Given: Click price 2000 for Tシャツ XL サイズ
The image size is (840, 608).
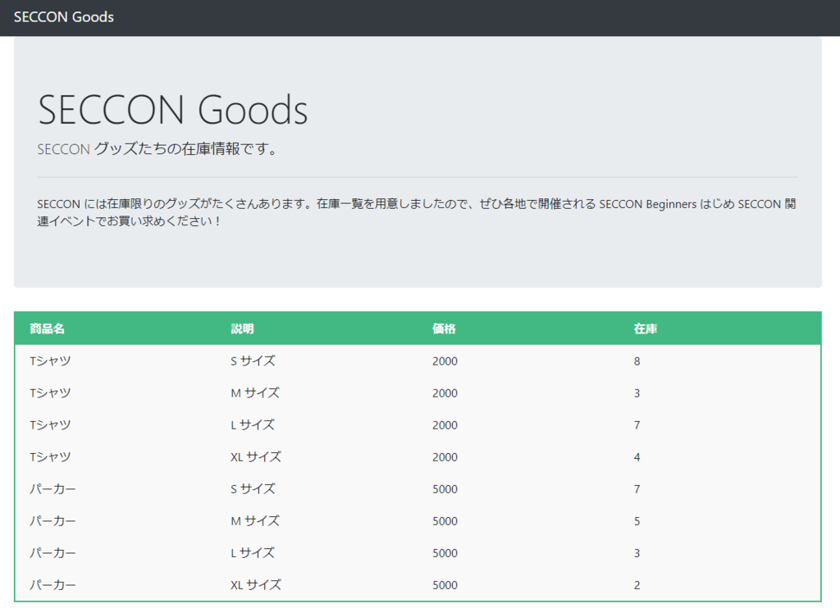Looking at the screenshot, I should (x=445, y=457).
